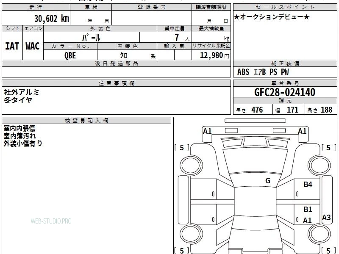339x254 pixels.
Task: Click the recycle deposit 12,980円
Action: click(214, 55)
